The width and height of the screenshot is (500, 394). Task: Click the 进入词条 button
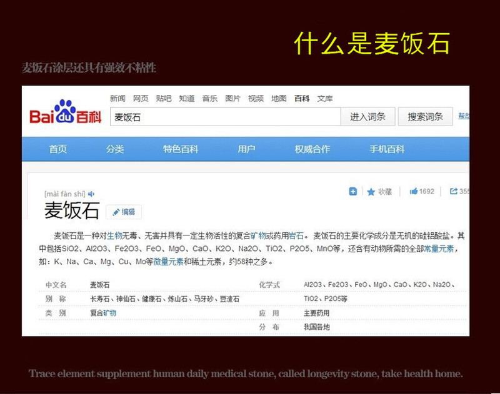click(367, 117)
